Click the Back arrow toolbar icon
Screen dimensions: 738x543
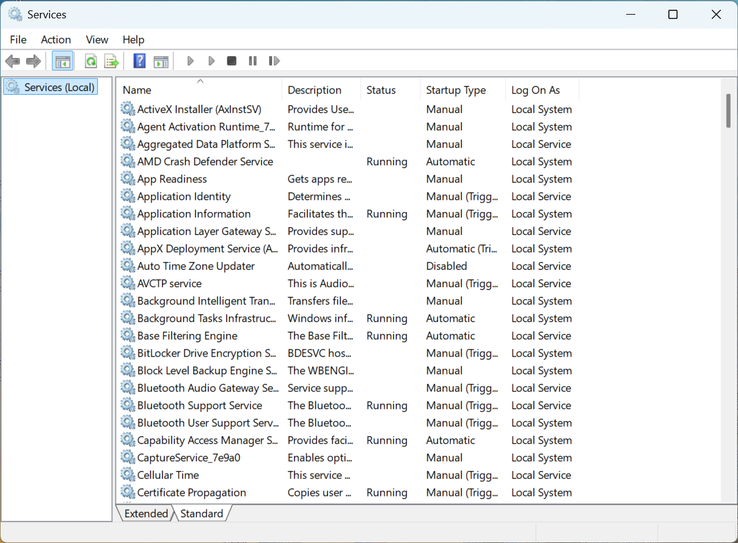coord(12,61)
